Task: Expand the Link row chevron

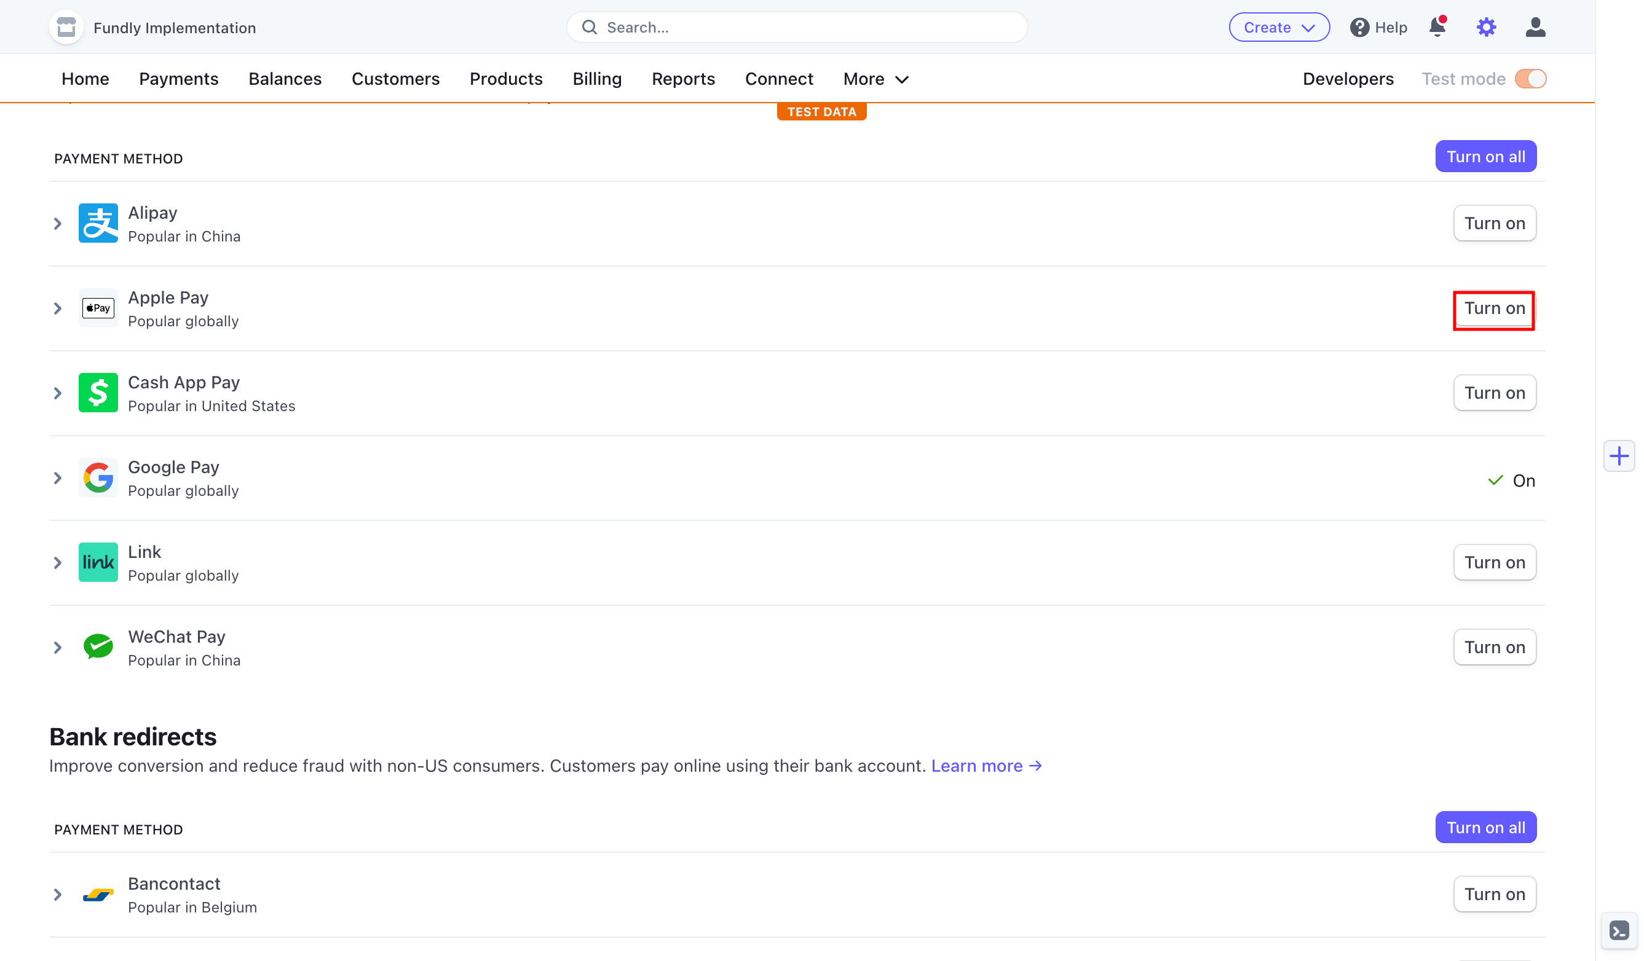Action: (x=57, y=563)
